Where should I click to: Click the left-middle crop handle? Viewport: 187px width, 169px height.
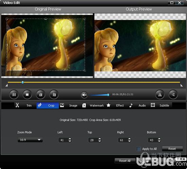(7, 45)
